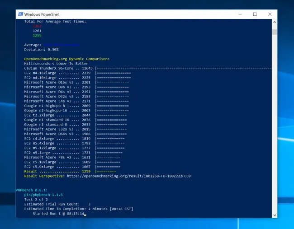Click 'Started Run 1 @ 08:15:14' line
Image resolution: width=294 pixels, height=229 pixels.
pyautogui.click(x=58, y=214)
